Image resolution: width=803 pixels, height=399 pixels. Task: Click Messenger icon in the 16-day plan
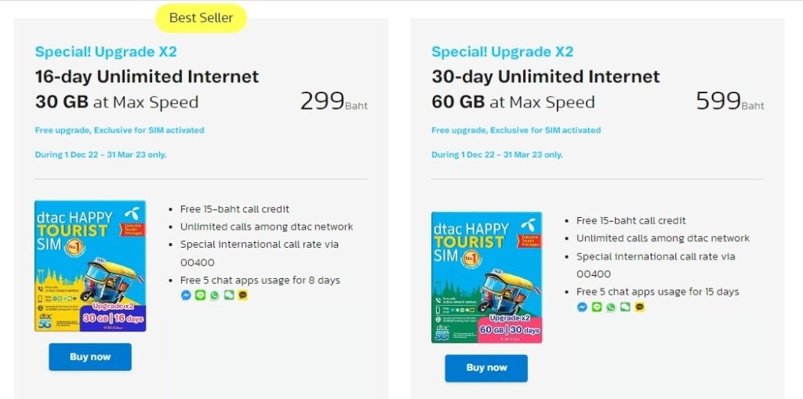point(186,296)
